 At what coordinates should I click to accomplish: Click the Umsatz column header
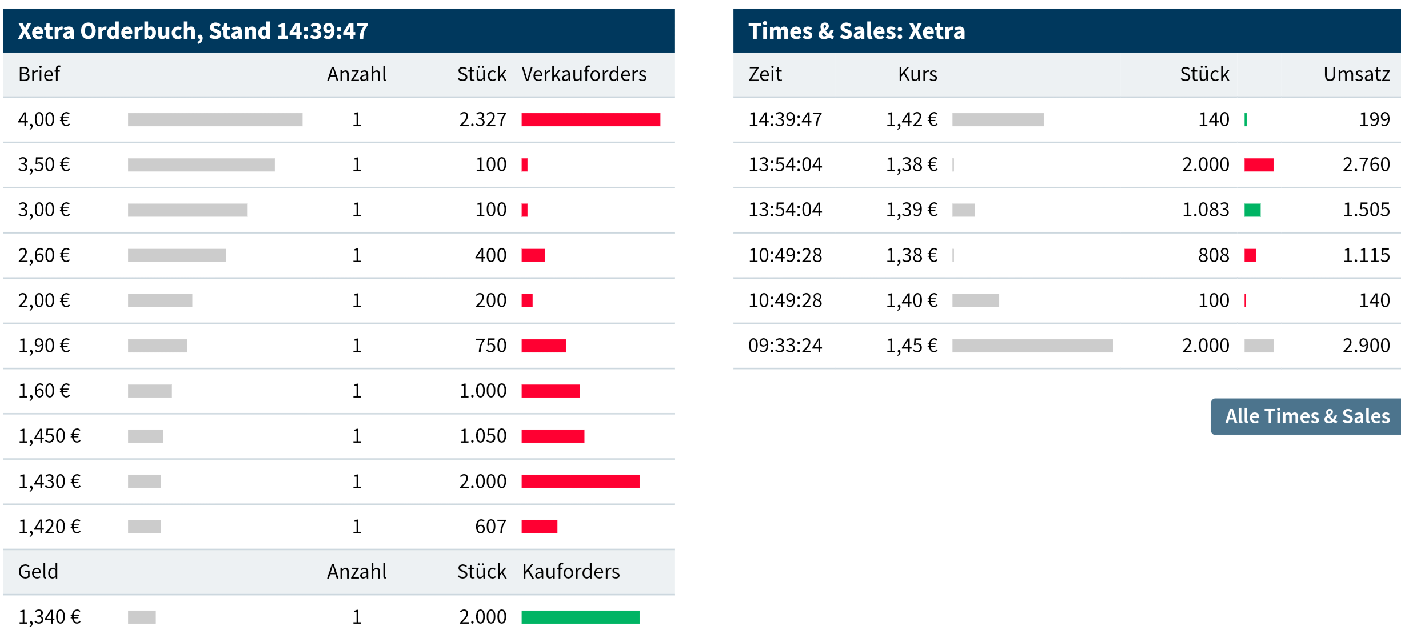coord(1356,74)
